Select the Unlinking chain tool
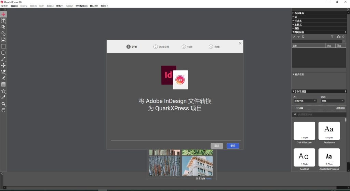 click(3, 33)
